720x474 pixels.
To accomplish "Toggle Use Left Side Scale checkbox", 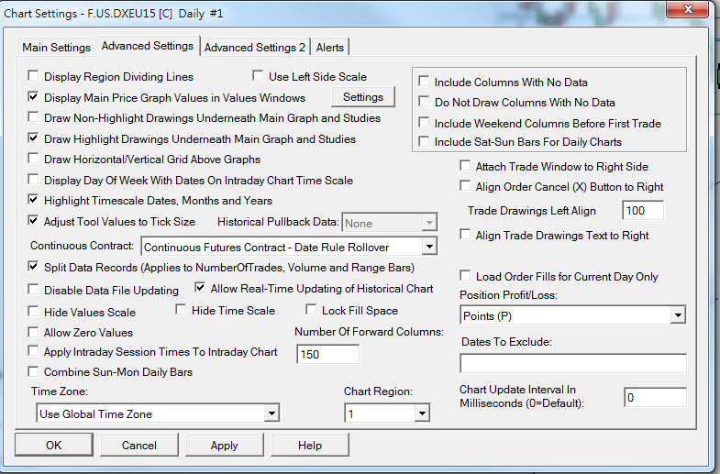I will [x=258, y=76].
